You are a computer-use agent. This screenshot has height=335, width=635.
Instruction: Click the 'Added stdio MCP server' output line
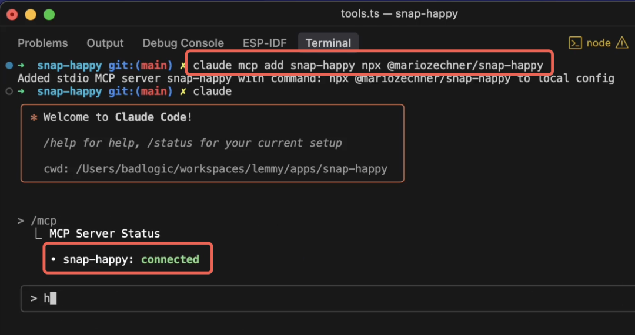[316, 79]
